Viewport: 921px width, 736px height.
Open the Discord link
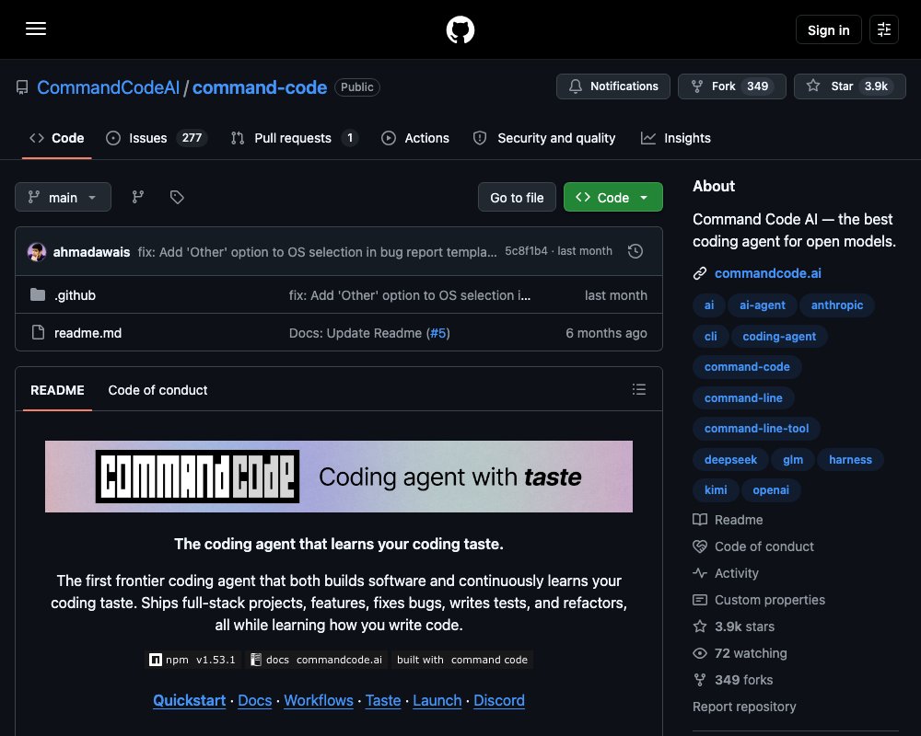pyautogui.click(x=499, y=700)
